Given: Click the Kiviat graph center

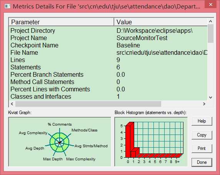Looking at the screenshot, I should (60, 143).
